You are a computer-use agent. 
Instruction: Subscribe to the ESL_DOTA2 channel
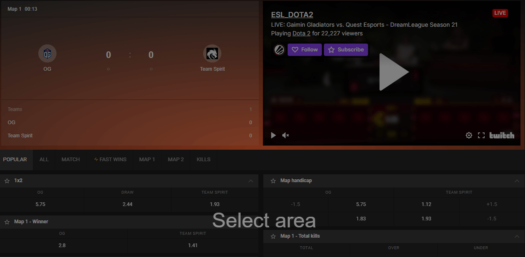346,50
